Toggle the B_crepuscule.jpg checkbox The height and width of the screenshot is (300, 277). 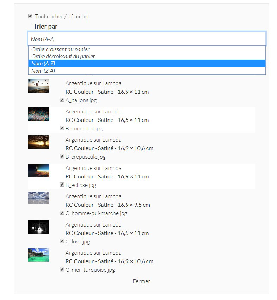62,157
